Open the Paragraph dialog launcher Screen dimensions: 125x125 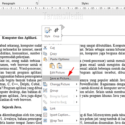tap(37, 3)
